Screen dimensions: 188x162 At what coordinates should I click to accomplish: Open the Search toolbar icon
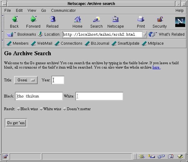(x=96, y=20)
